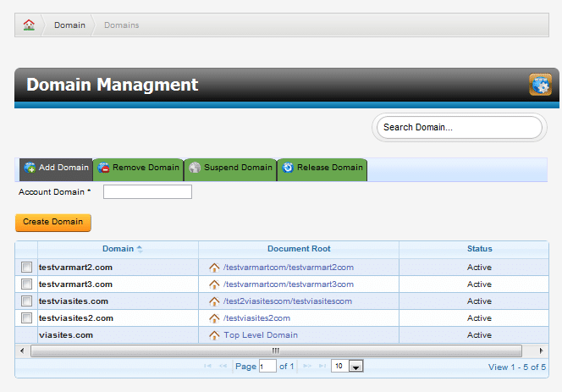Image resolution: width=562 pixels, height=392 pixels.
Task: Sort by the Domain column header
Action: pyautogui.click(x=118, y=249)
